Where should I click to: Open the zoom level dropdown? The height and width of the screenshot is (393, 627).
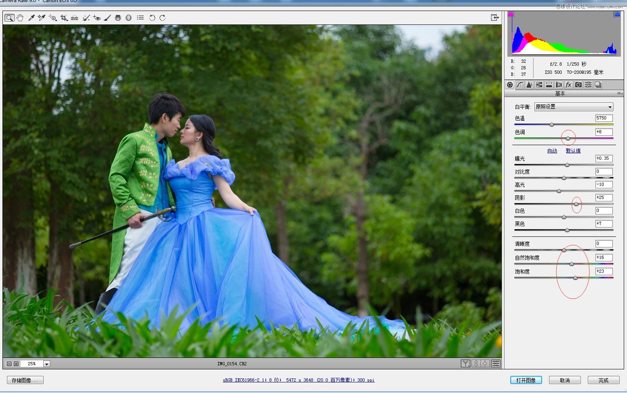coord(47,364)
